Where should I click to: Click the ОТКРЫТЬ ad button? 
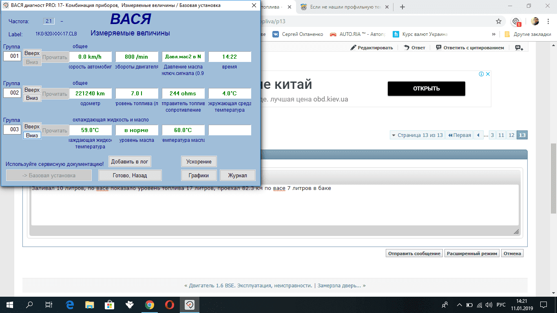click(426, 88)
